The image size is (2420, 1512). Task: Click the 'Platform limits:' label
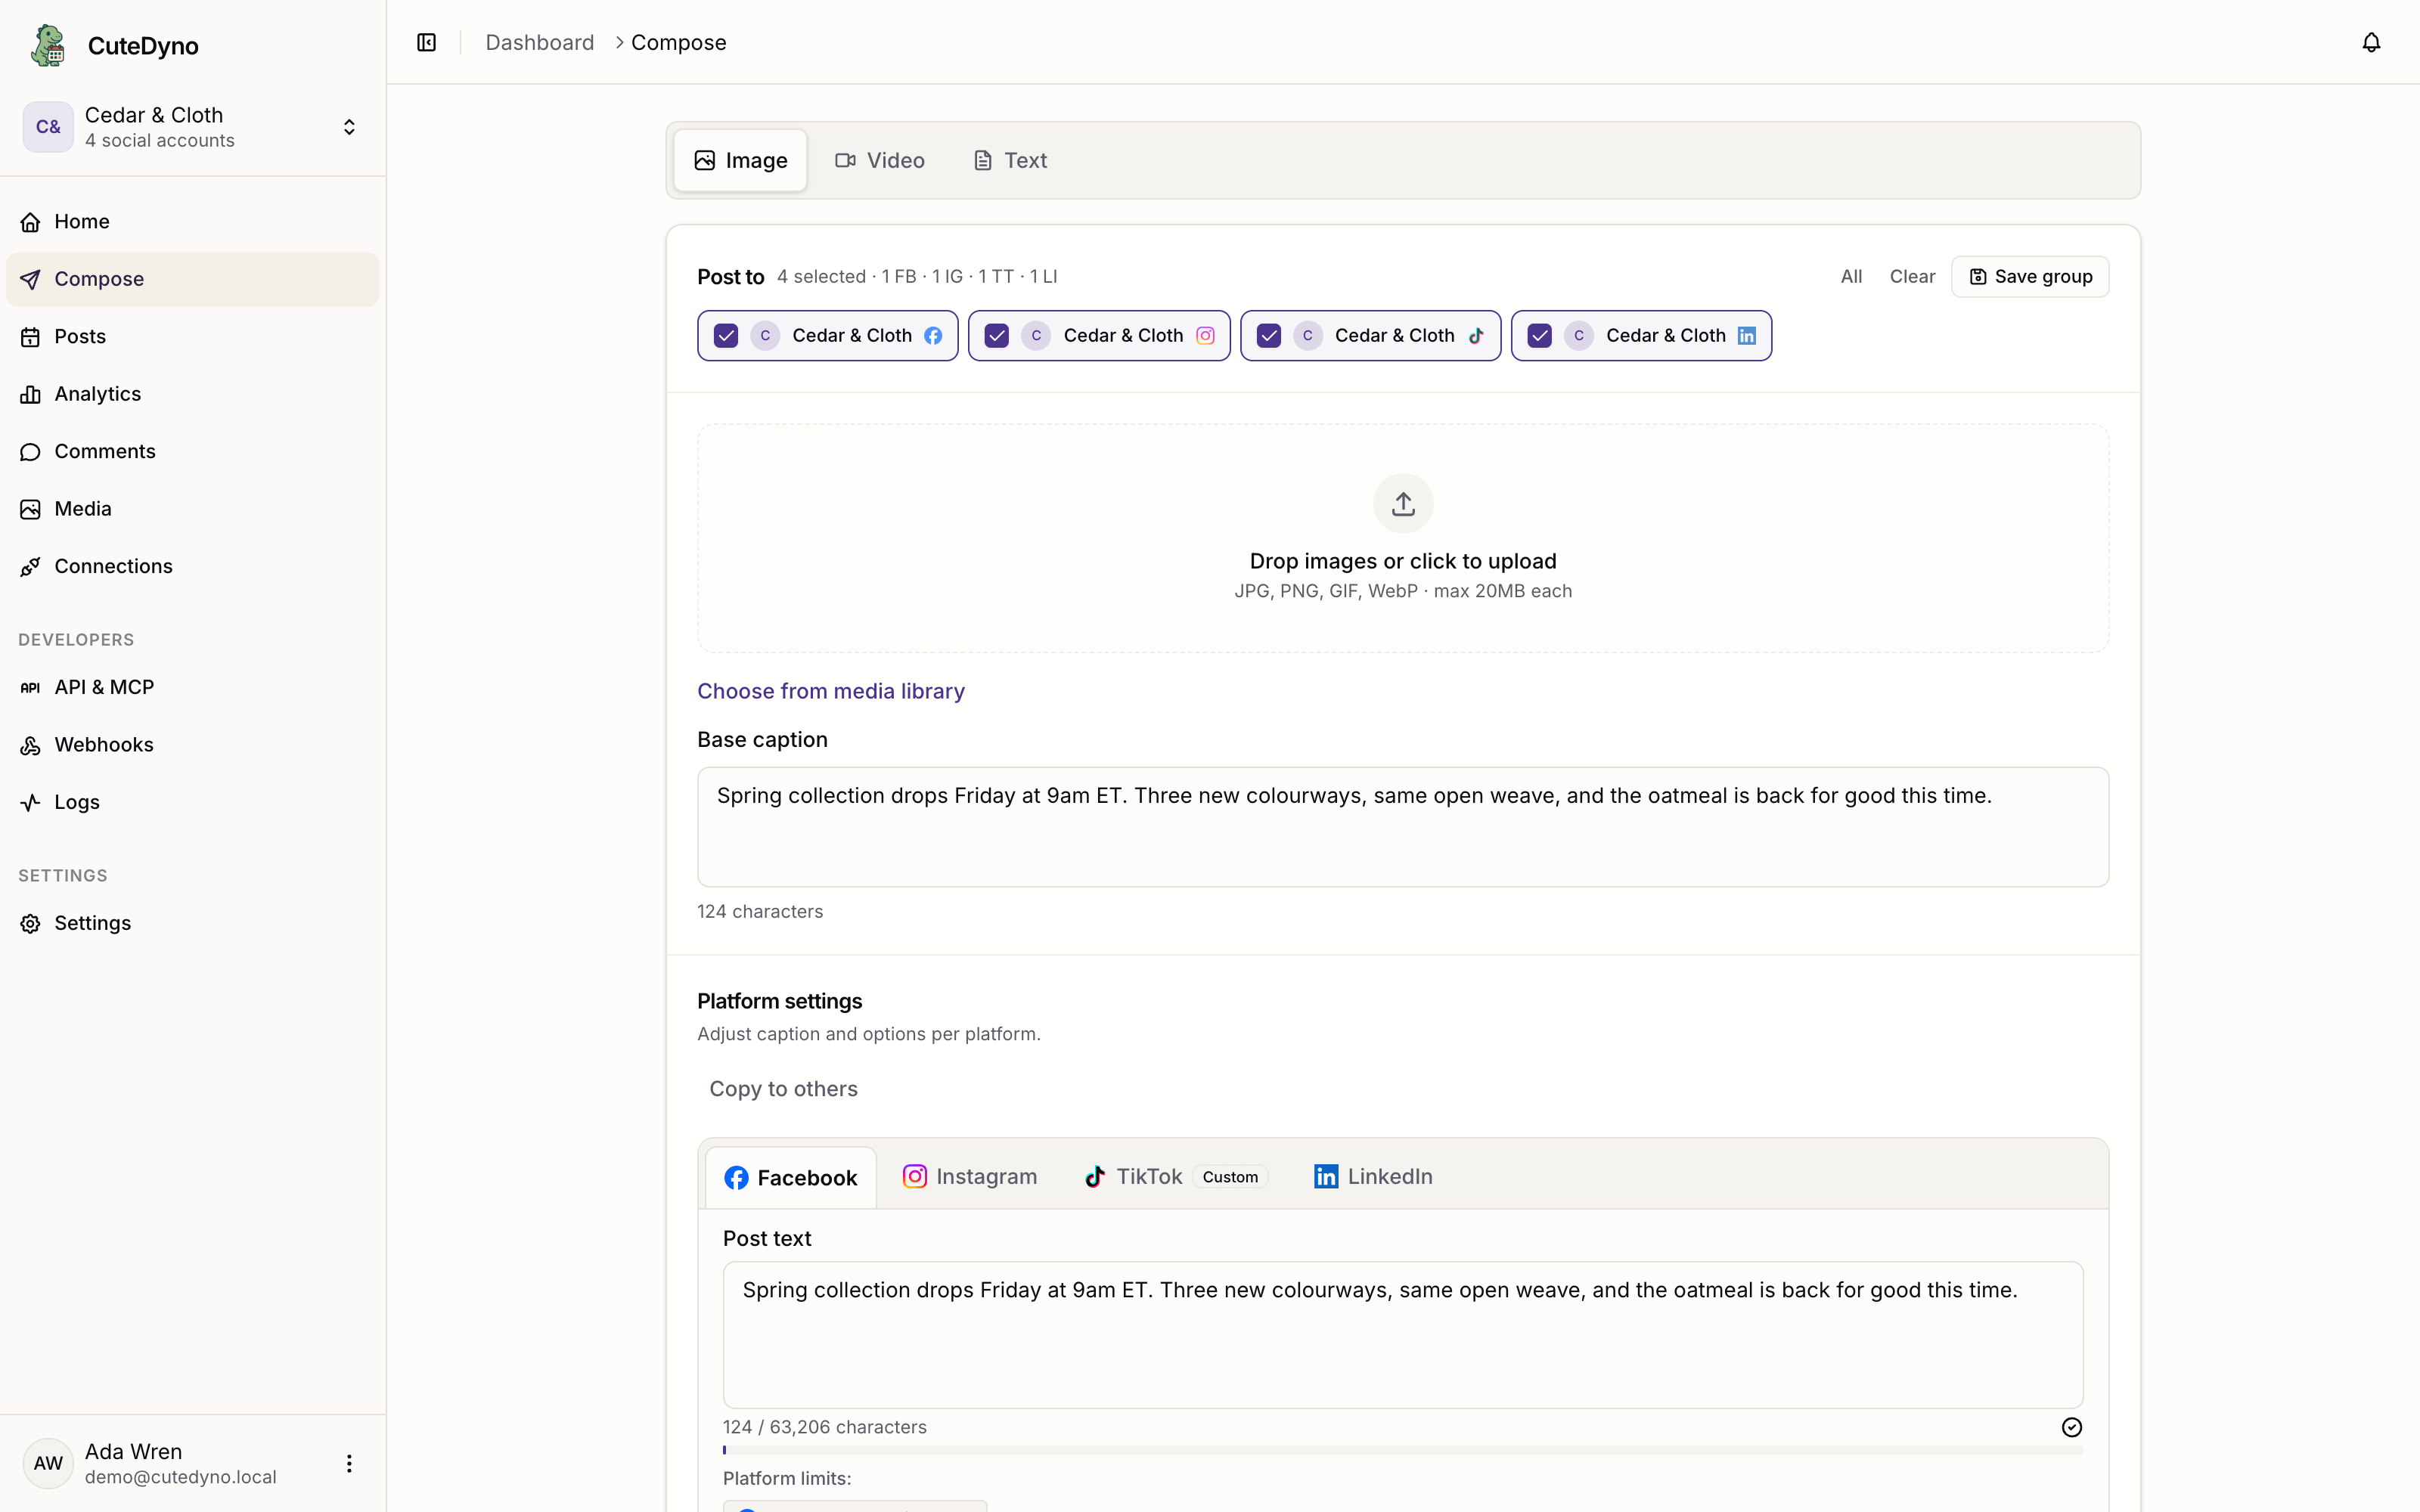tap(787, 1478)
